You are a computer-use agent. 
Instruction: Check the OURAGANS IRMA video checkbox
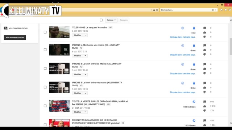[45, 106]
